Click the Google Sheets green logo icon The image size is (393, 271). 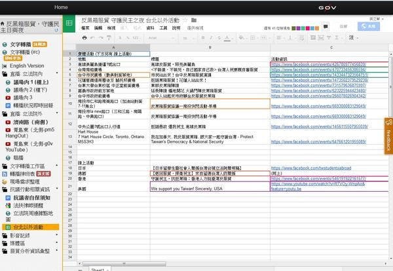point(69,24)
